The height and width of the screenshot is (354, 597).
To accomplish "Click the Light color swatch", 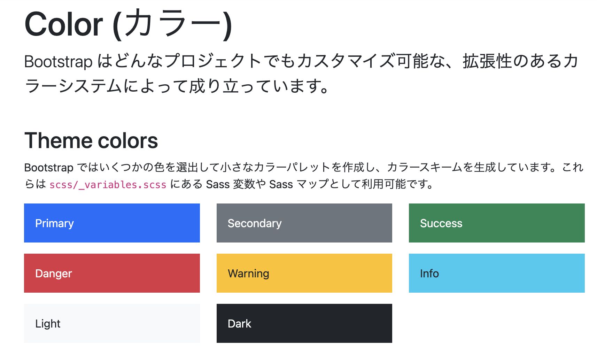I will coord(112,323).
